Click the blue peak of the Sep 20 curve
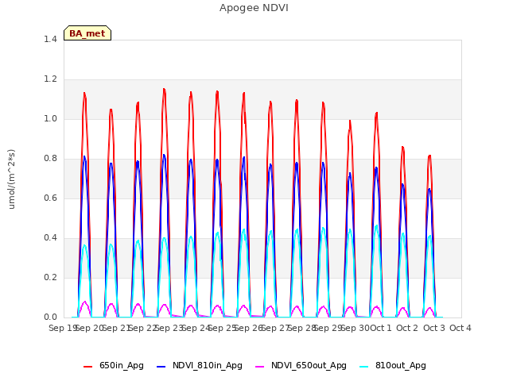This screenshot has width=509, height=381. point(84,157)
